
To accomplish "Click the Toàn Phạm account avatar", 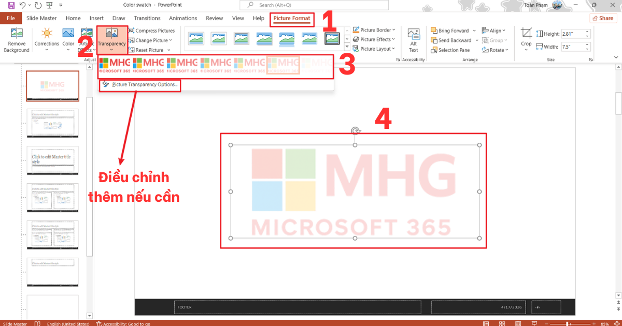I will (557, 5).
